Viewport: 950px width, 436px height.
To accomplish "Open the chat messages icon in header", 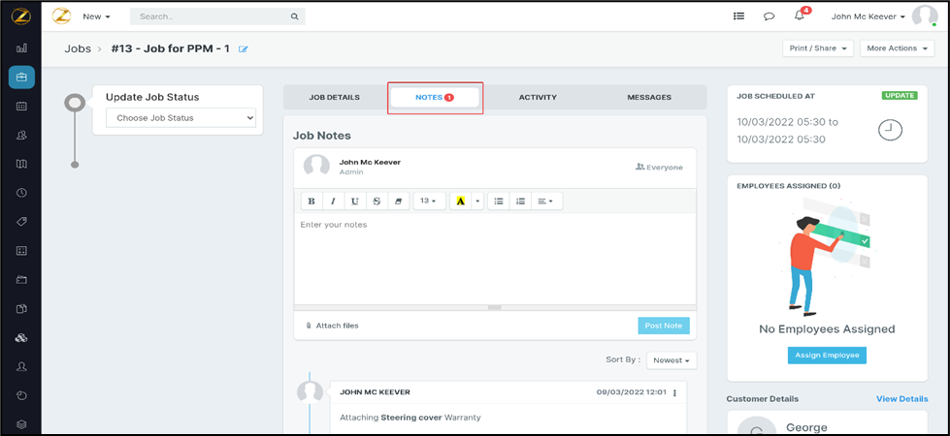I will tap(769, 16).
